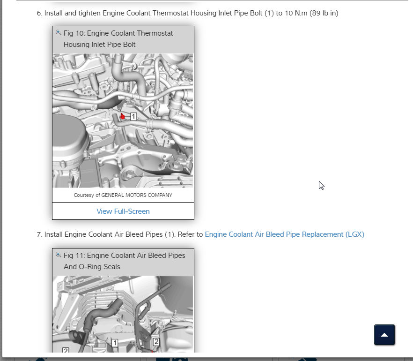The width and height of the screenshot is (413, 361).
Task: Click Courtesy of GENERAL MOTORS COMPANY caption
Action: 123,195
